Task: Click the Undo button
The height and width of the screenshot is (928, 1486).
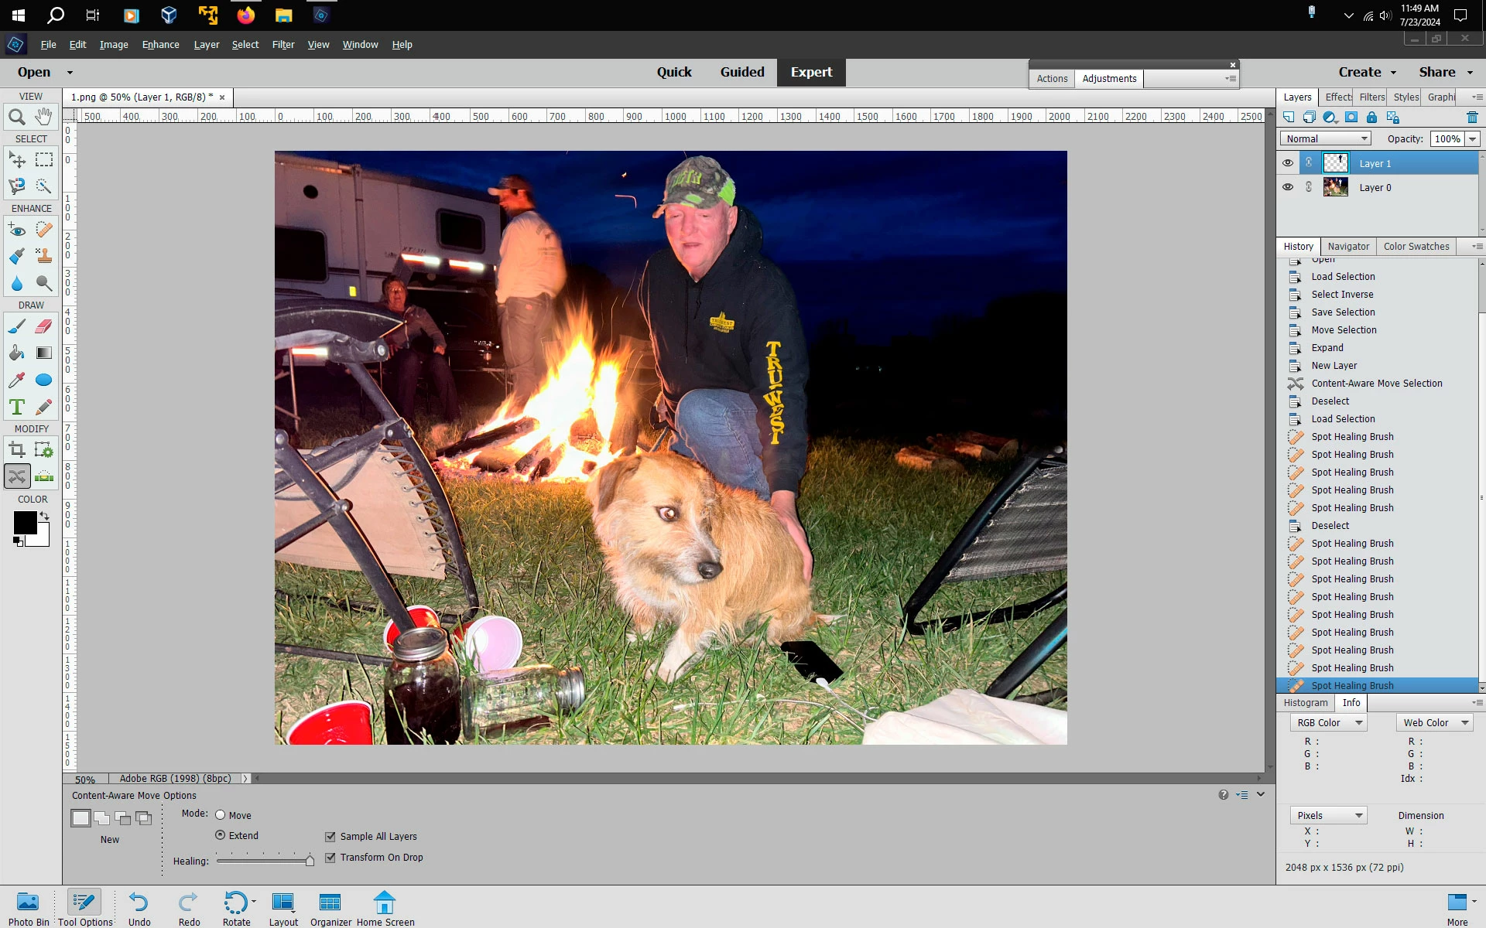Action: tap(139, 908)
